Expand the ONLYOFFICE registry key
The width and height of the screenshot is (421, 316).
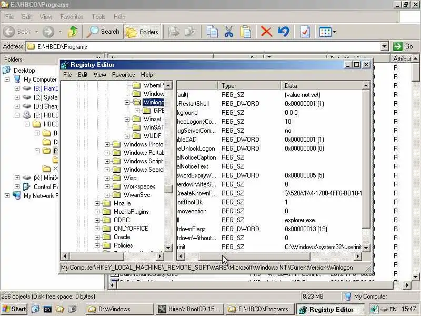(x=97, y=229)
